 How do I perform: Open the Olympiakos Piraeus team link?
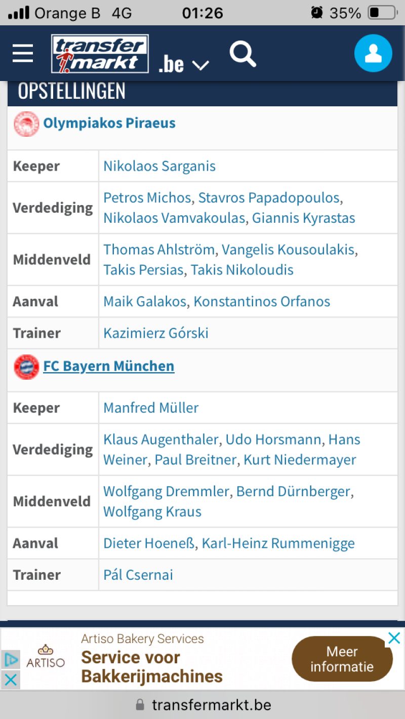(109, 123)
